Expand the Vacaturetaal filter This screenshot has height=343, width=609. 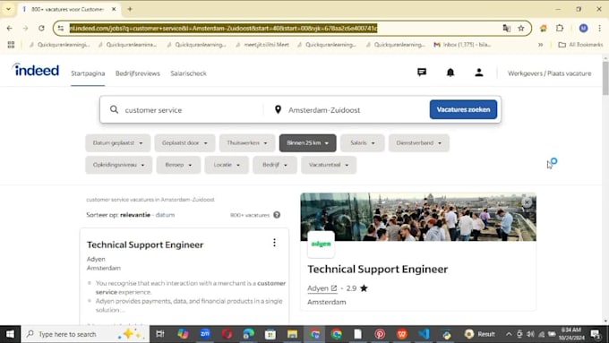329,165
